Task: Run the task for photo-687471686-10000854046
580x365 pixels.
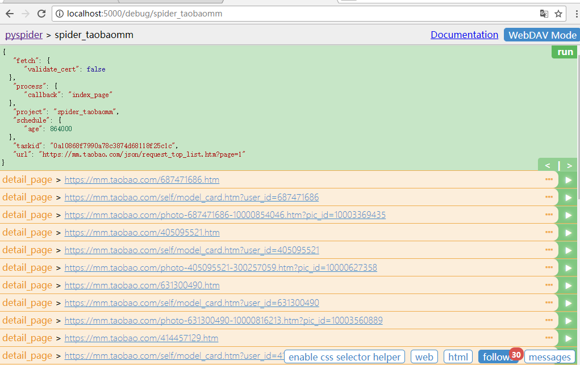Action: pyautogui.click(x=568, y=215)
